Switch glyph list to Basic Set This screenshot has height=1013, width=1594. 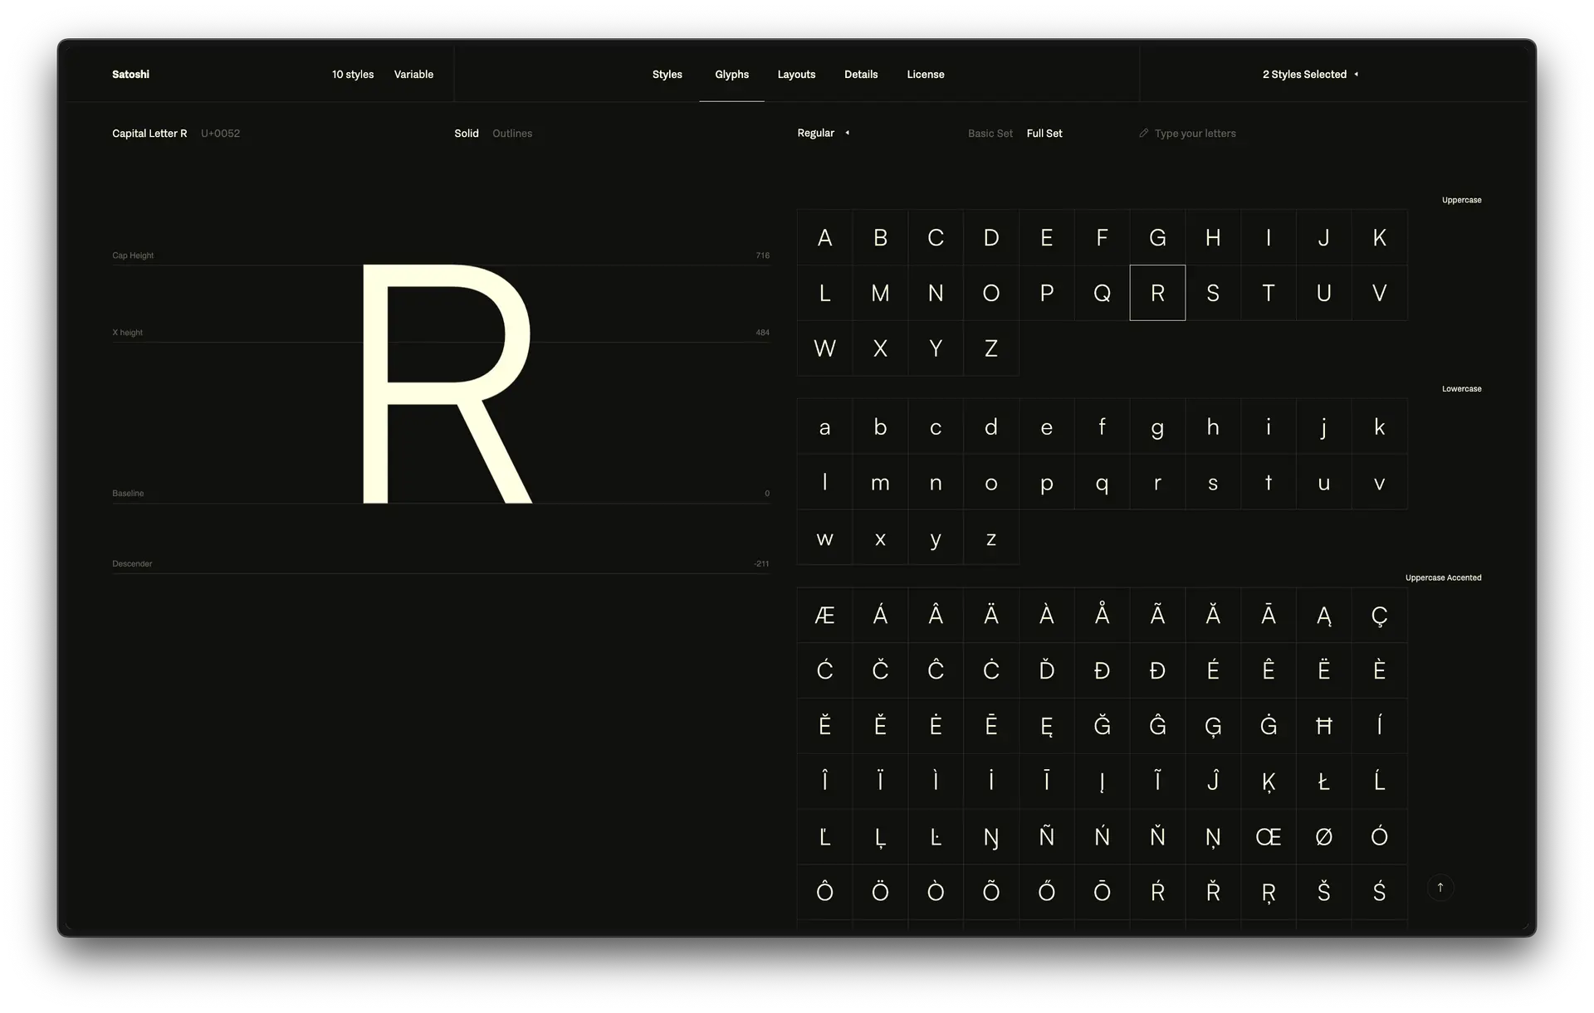(x=990, y=134)
